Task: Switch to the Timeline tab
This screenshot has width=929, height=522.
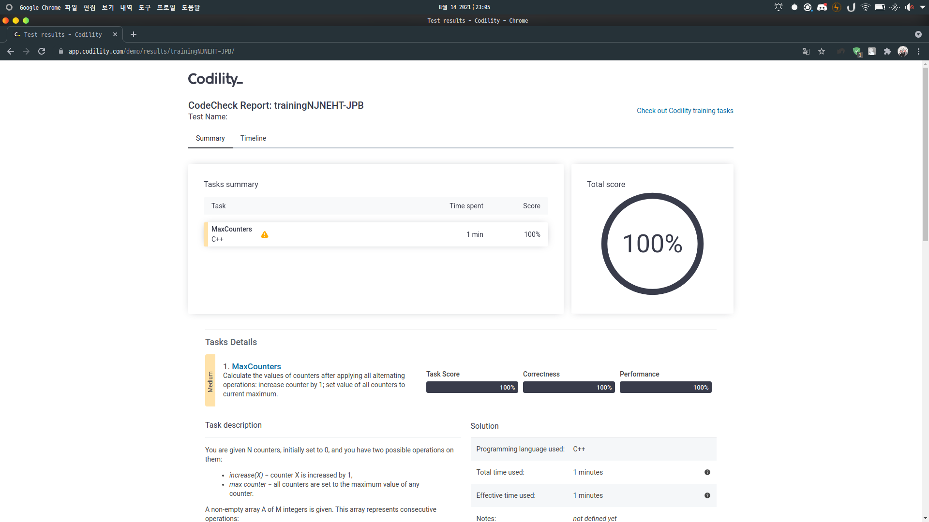Action: 253,138
